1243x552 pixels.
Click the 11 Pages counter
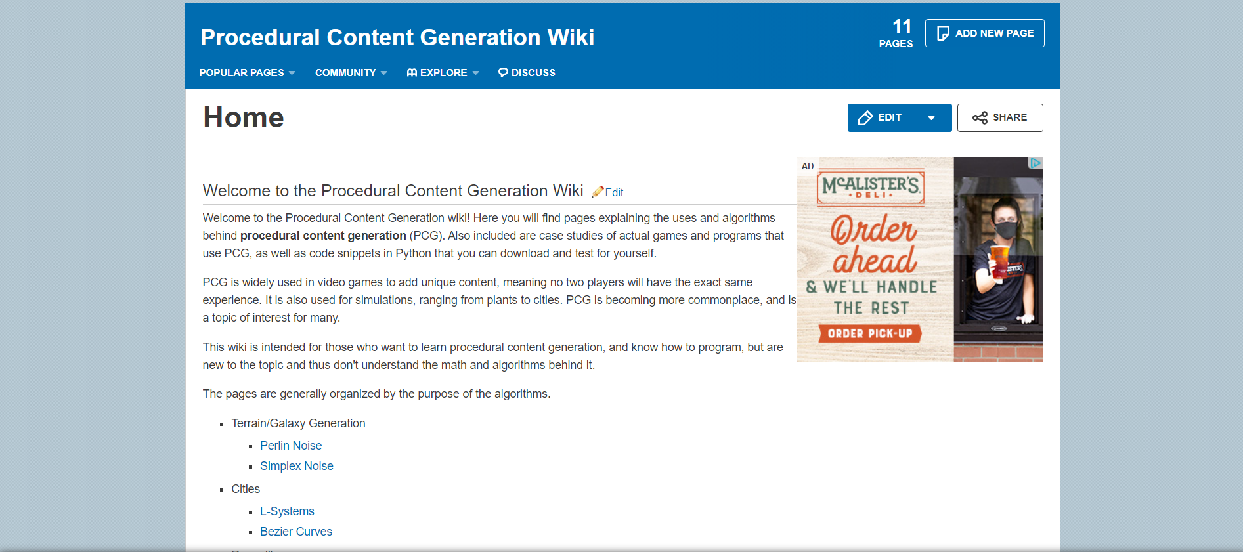tap(896, 33)
